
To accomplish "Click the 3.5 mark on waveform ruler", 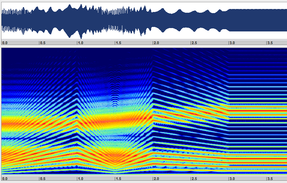I will [270, 43].
